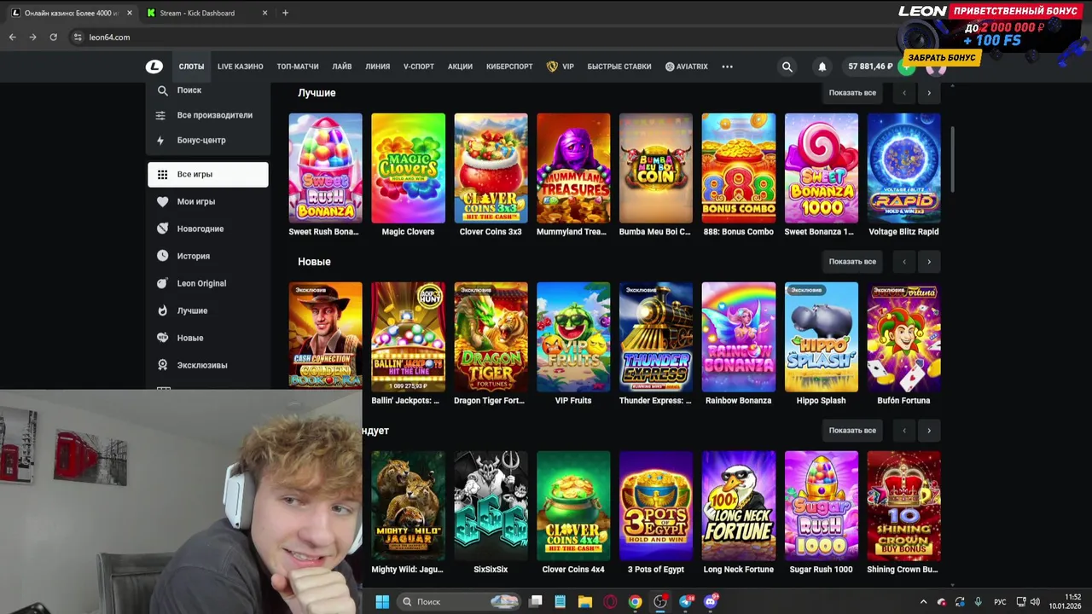Screen dimensions: 1092x614
Task: Open the Sweet Rush Bonanza game thumbnail
Action: tap(325, 168)
